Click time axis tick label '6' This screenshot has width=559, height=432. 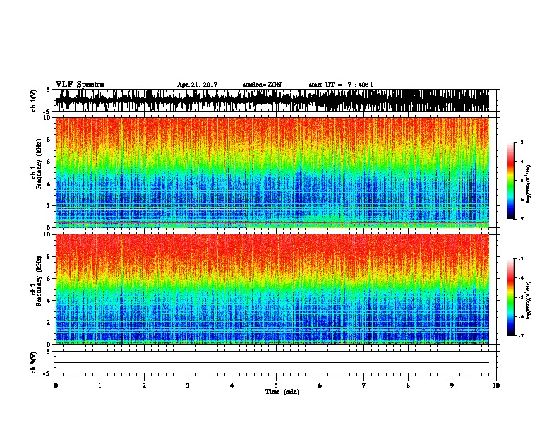pyautogui.click(x=320, y=385)
